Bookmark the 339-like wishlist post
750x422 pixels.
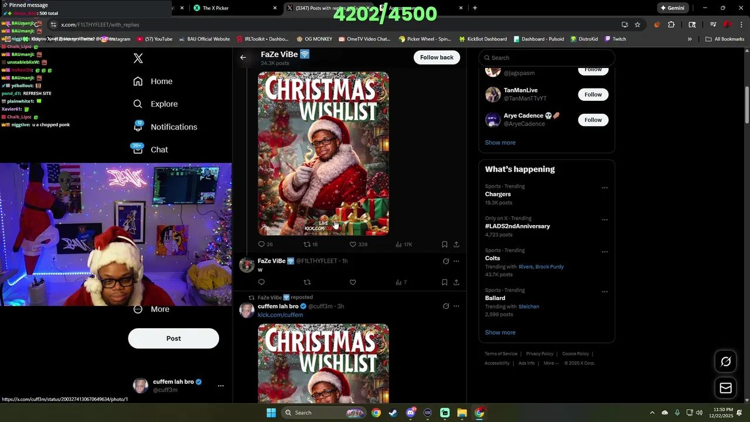tap(445, 244)
